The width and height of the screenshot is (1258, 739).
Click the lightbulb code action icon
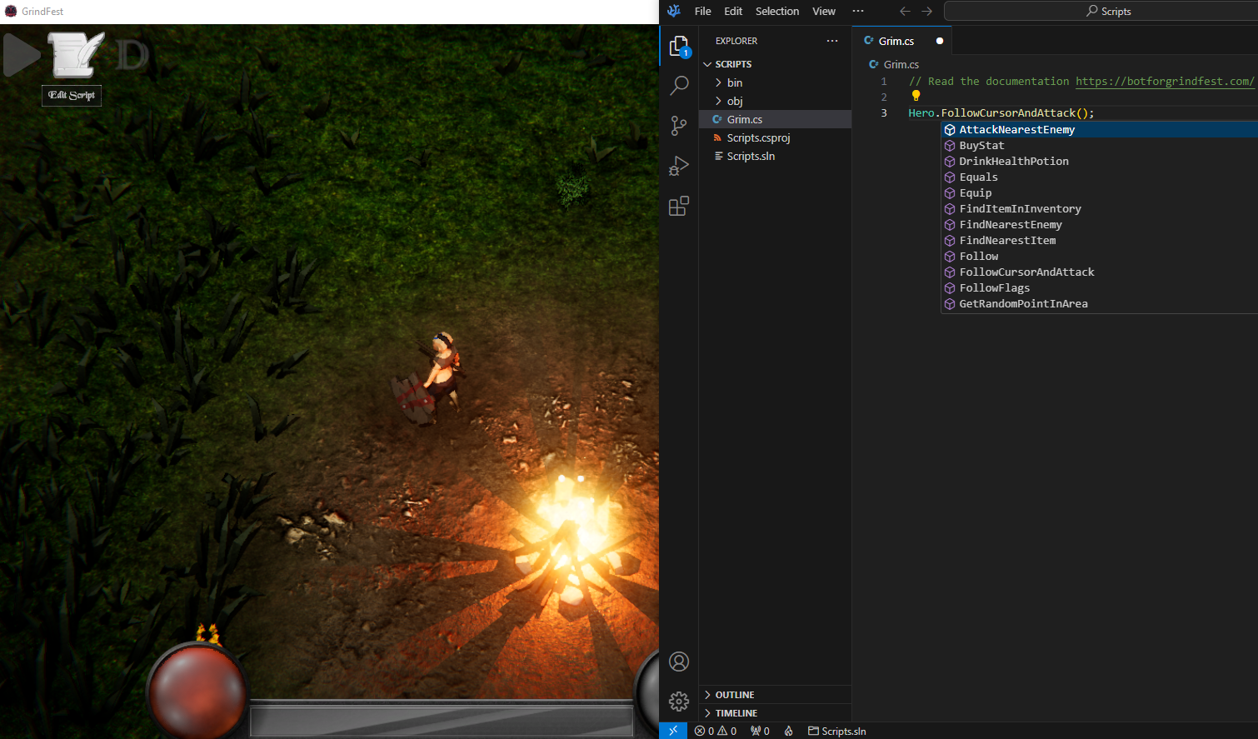[916, 96]
